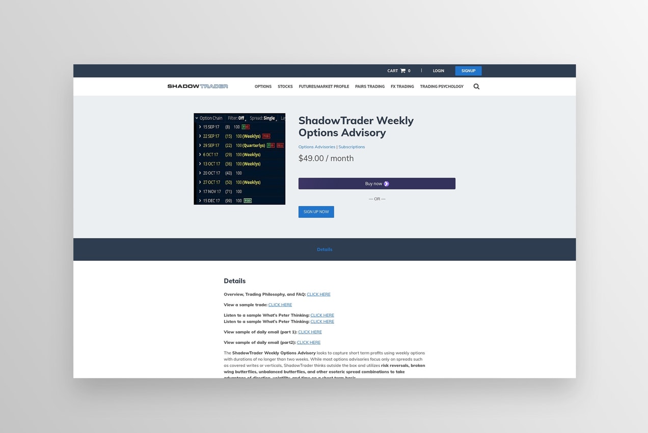Click the circular arrow inside Buy now
648x433 pixels.
tap(386, 183)
